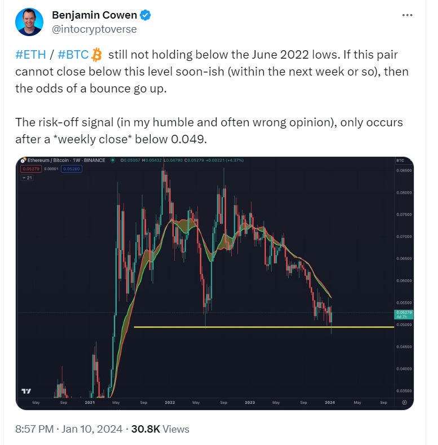
Task: Open Benjamin Cowen's profile avatar
Action: click(x=29, y=22)
